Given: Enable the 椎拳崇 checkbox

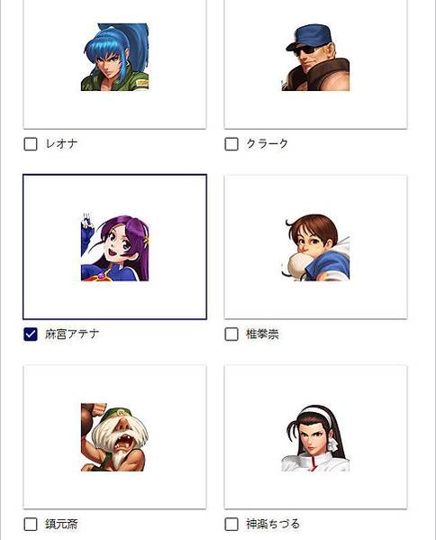Looking at the screenshot, I should coord(232,334).
